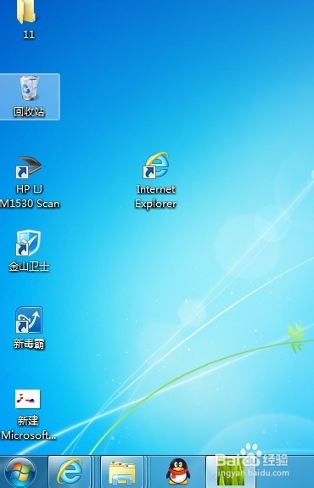Select the folder icon named 11
The height and width of the screenshot is (488, 314).
point(27,12)
